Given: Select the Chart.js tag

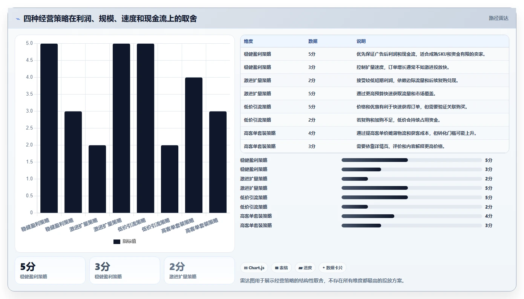Looking at the screenshot, I should pos(254,268).
